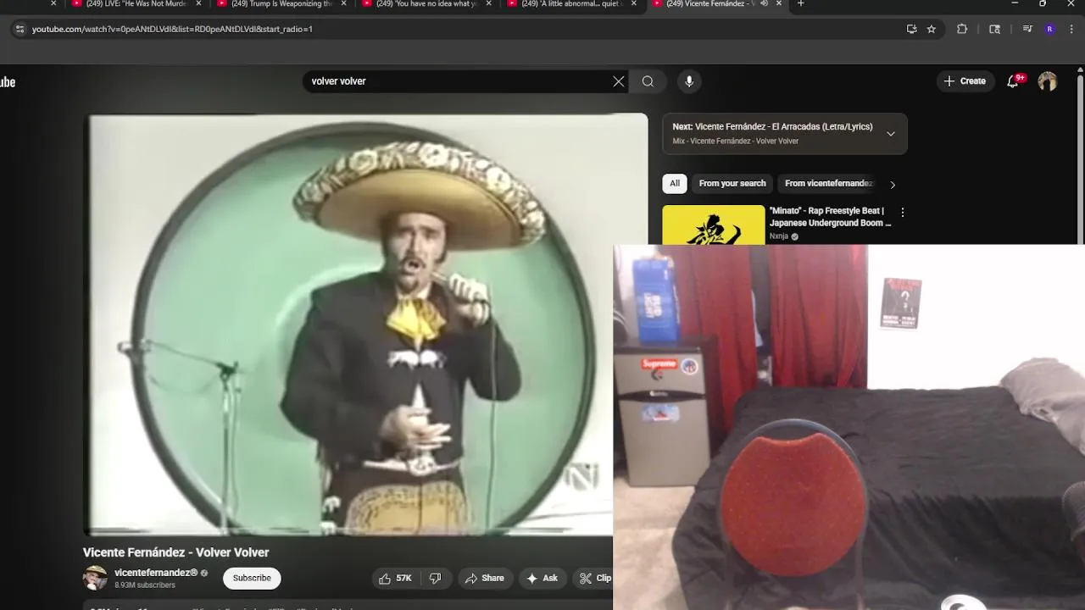This screenshot has height=610, width=1085.
Task: Share the video
Action: pyautogui.click(x=485, y=578)
